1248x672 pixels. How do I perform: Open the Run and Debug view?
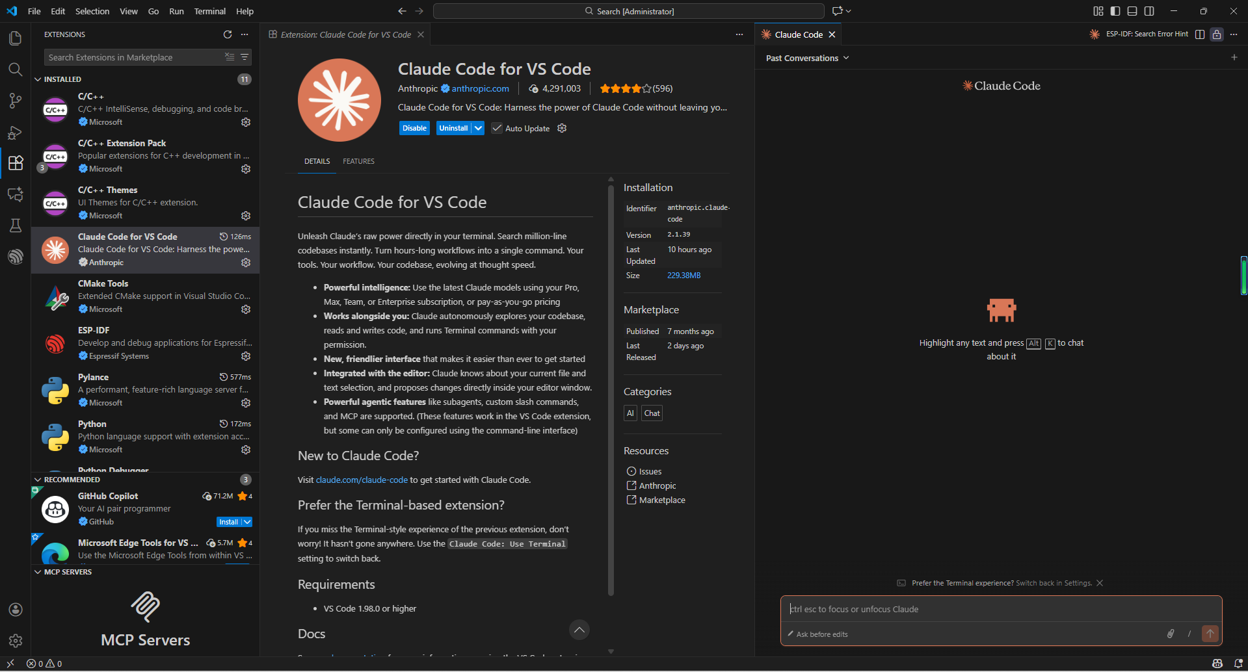click(x=16, y=132)
